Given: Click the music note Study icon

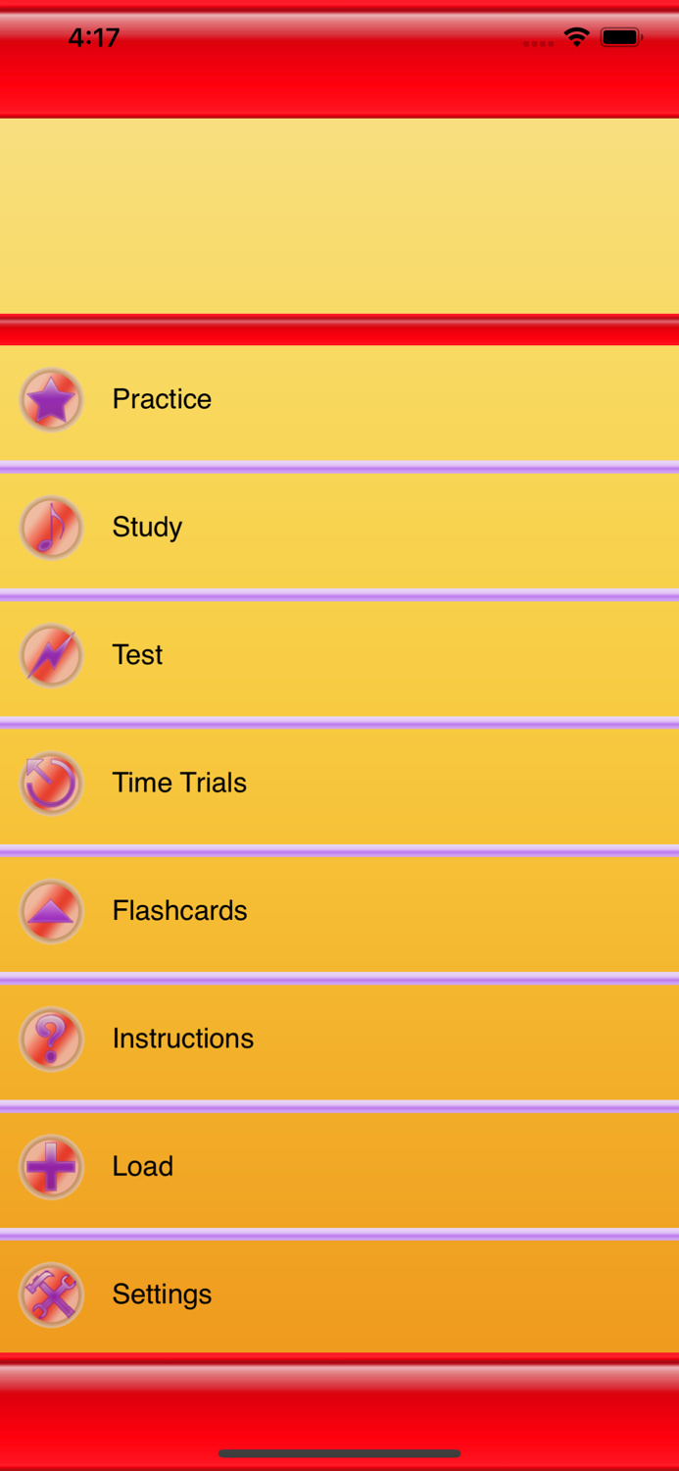Looking at the screenshot, I should (51, 527).
